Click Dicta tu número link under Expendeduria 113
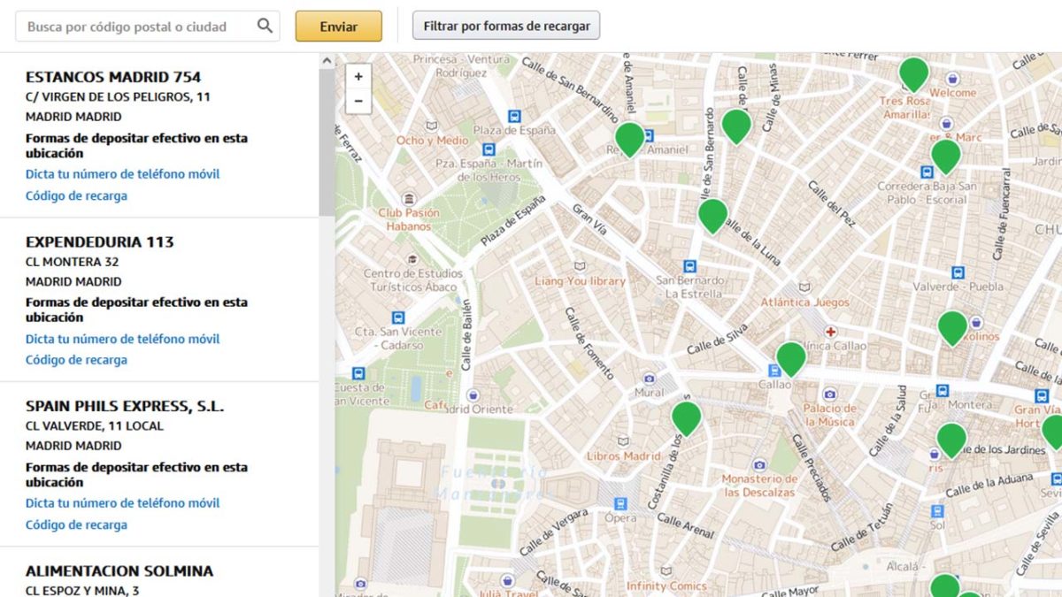Screen dimensions: 1062x597 tap(122, 339)
